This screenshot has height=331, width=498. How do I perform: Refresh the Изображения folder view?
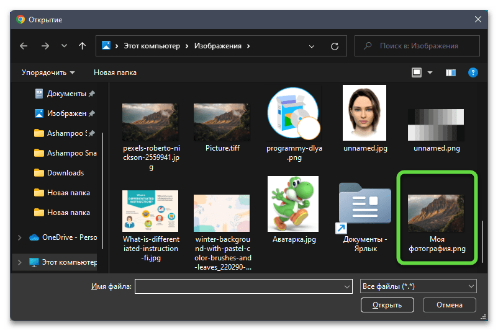click(x=335, y=46)
